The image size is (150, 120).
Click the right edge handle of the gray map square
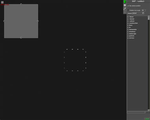click(38, 21)
